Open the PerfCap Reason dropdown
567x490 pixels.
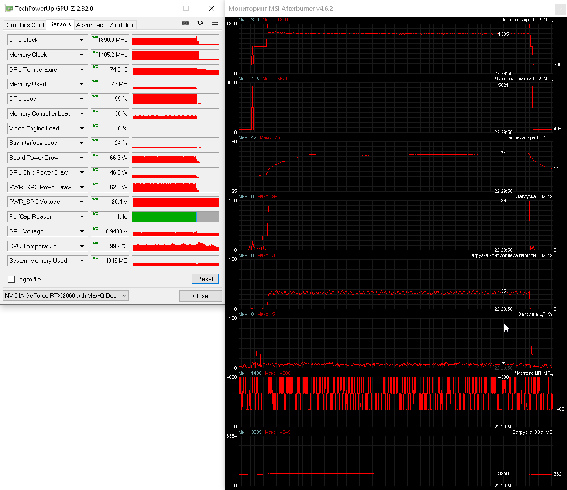[x=82, y=216]
